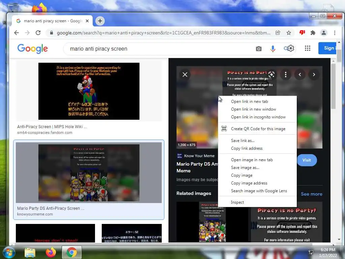Open the preview's three-dot options
Image resolution: width=345 pixels, height=259 pixels.
coord(286,75)
